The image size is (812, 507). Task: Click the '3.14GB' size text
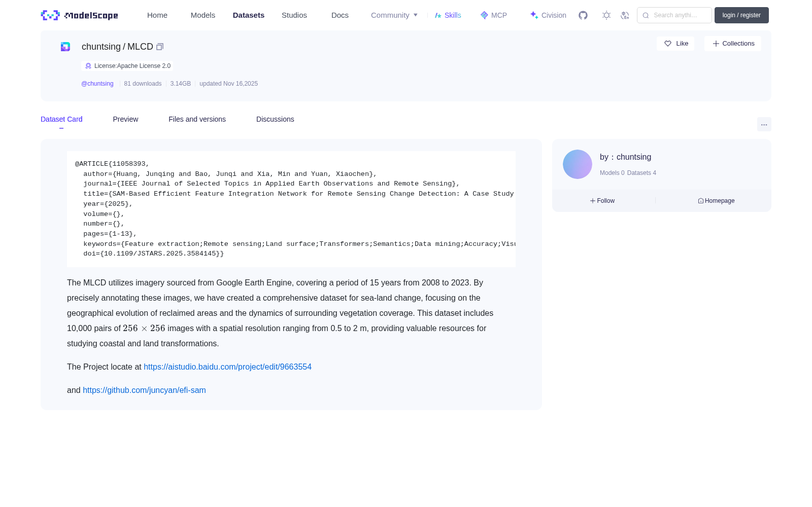tap(181, 84)
